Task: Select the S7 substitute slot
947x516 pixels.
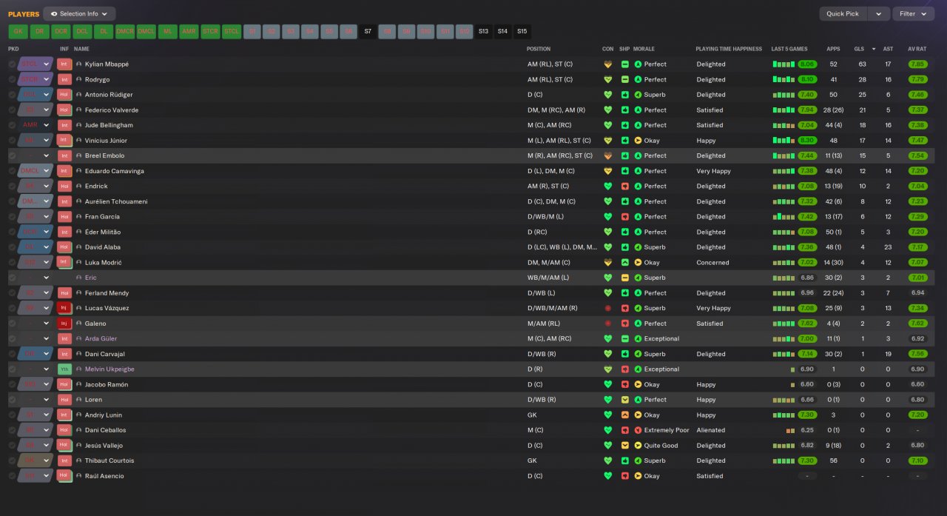Action: (368, 32)
